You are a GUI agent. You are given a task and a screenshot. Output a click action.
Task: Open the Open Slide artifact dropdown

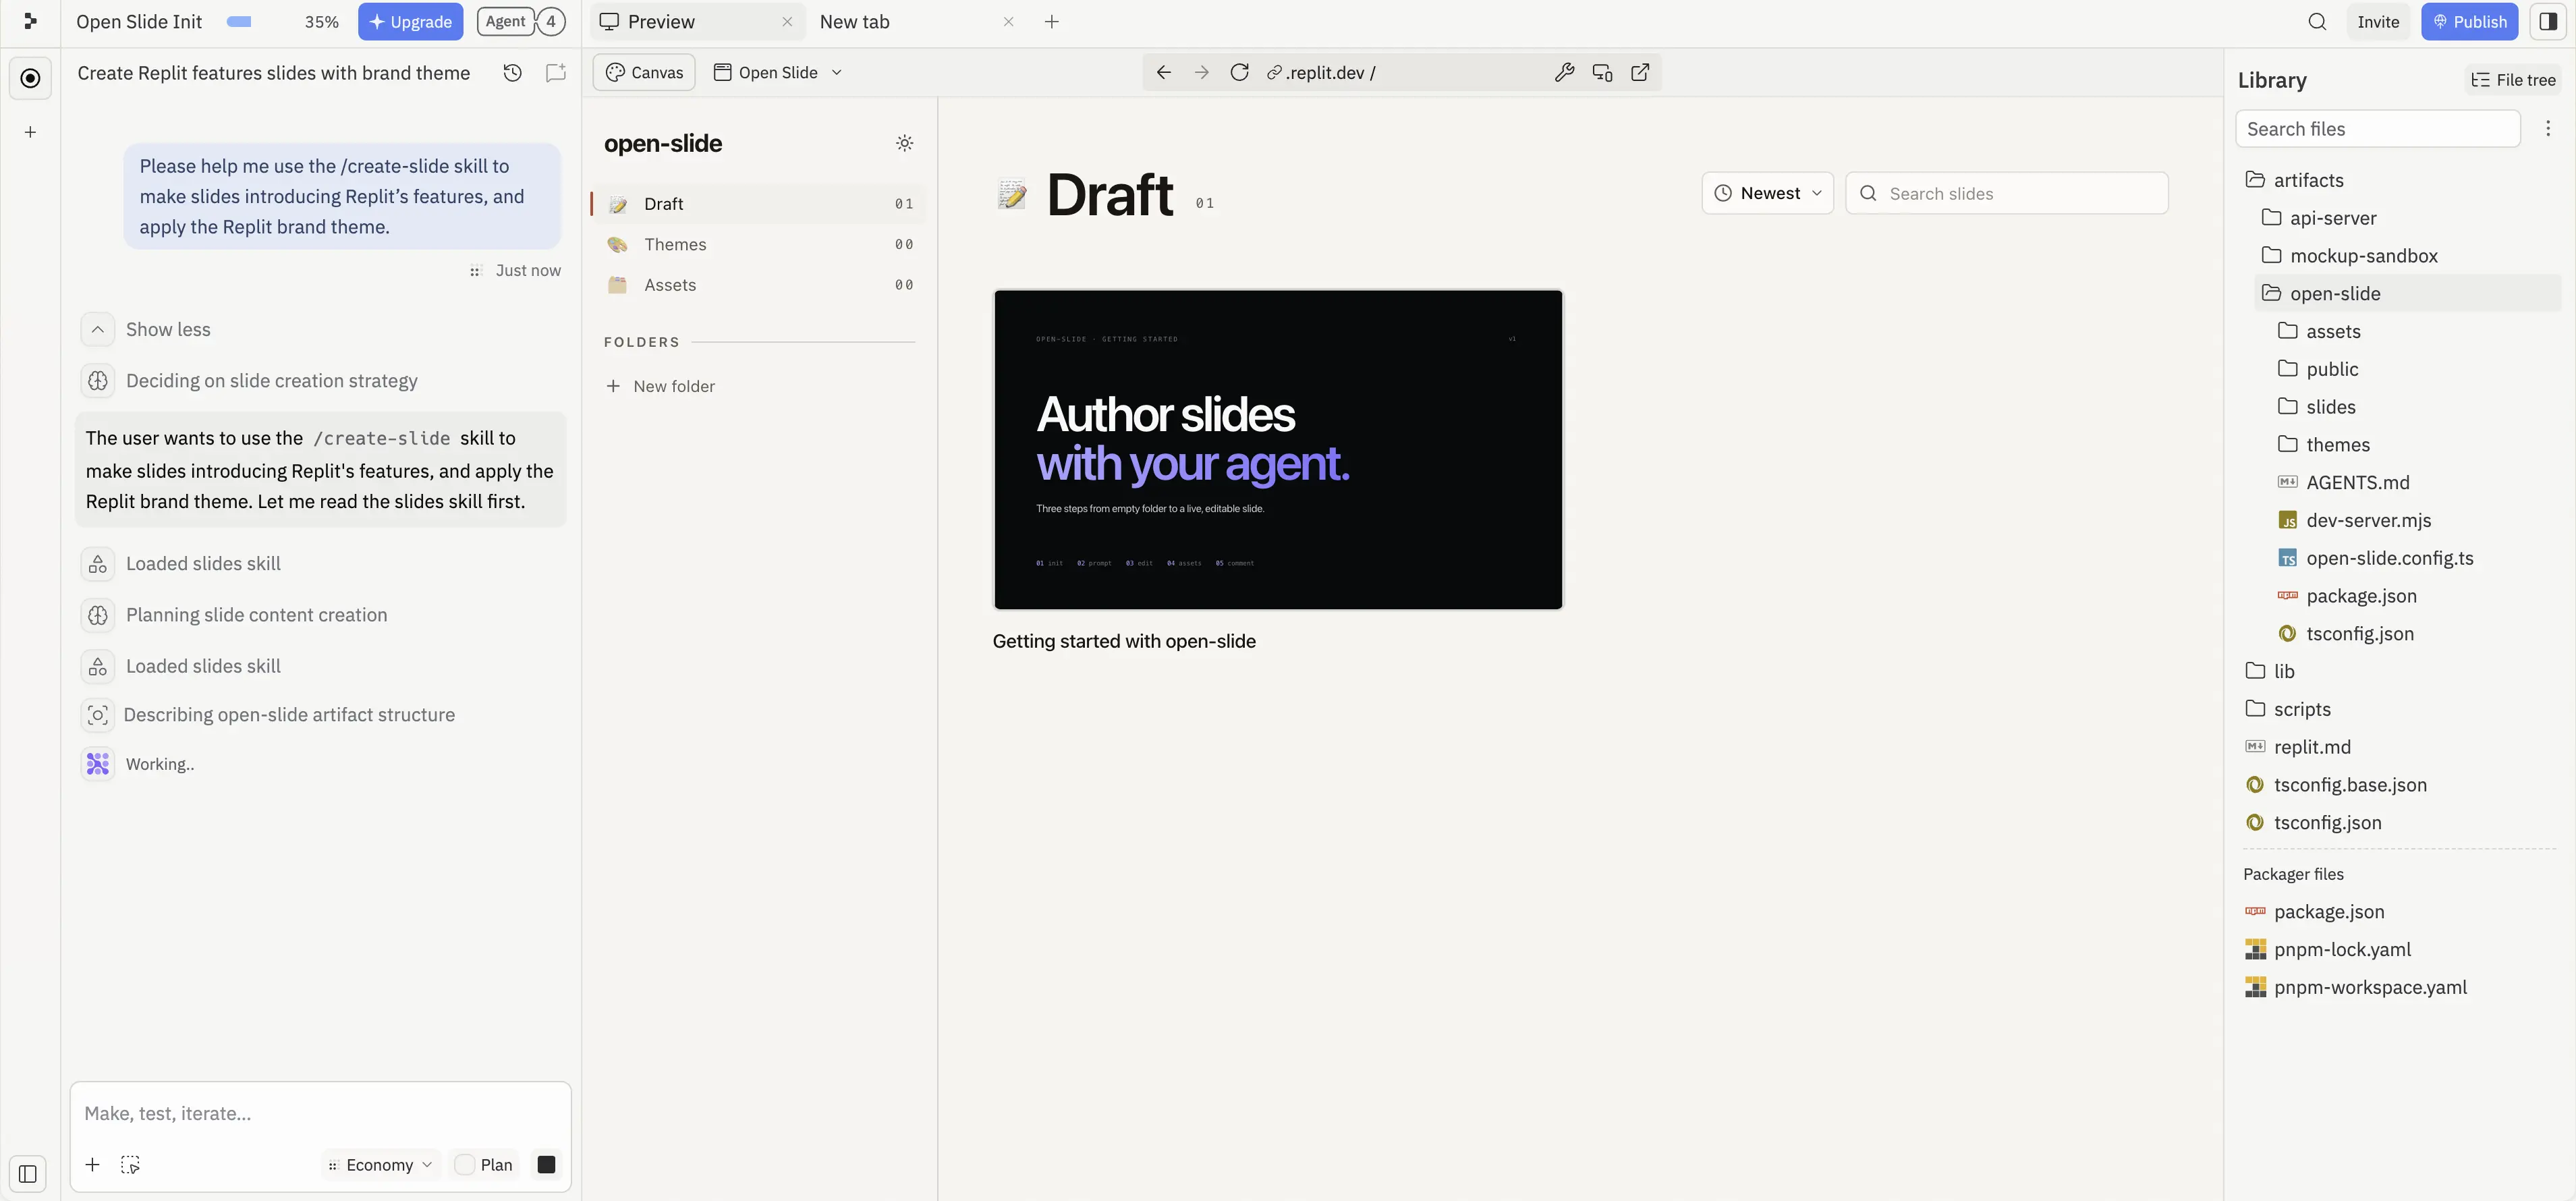pos(778,72)
